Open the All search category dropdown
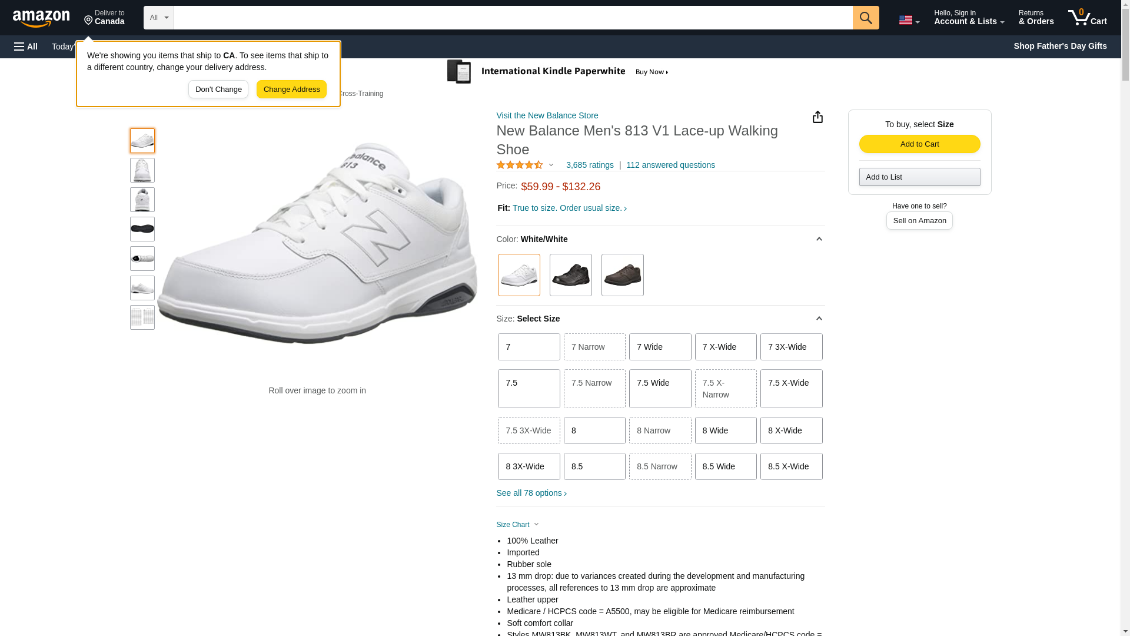The height and width of the screenshot is (636, 1130). [x=158, y=18]
